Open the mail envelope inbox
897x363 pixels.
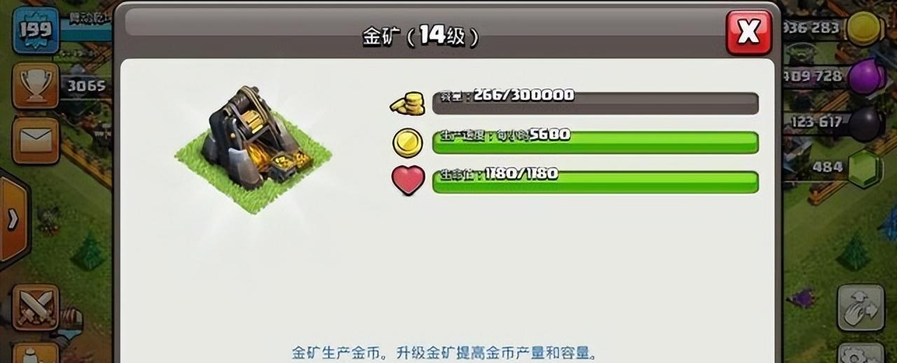(36, 140)
